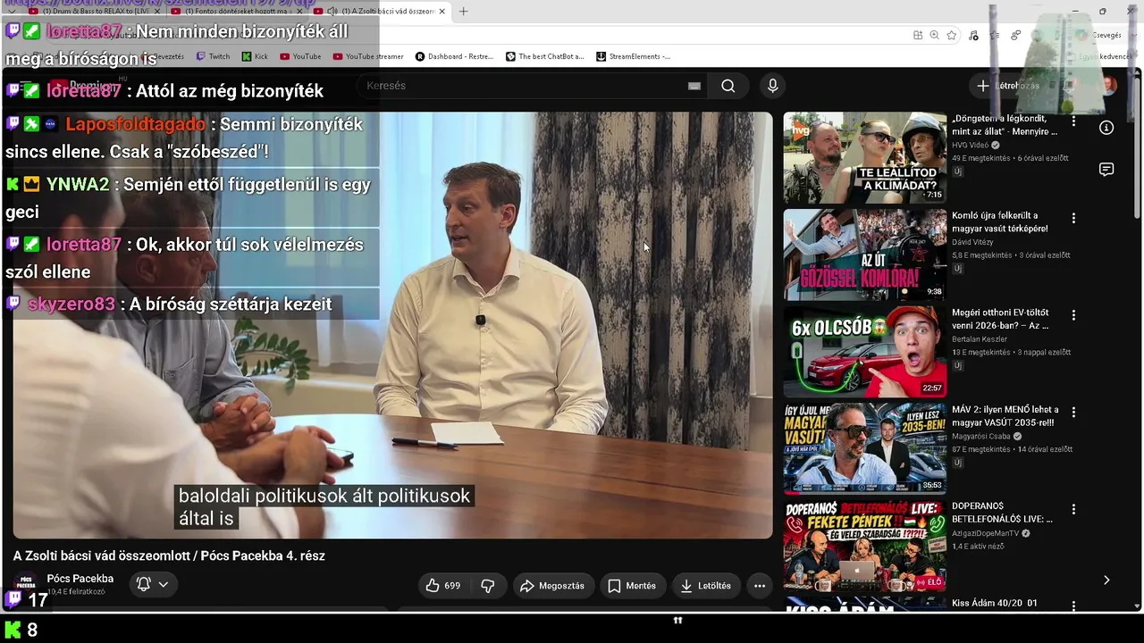Open options menu for HVG Videó recommendation
The width and height of the screenshot is (1144, 643).
pos(1073,121)
